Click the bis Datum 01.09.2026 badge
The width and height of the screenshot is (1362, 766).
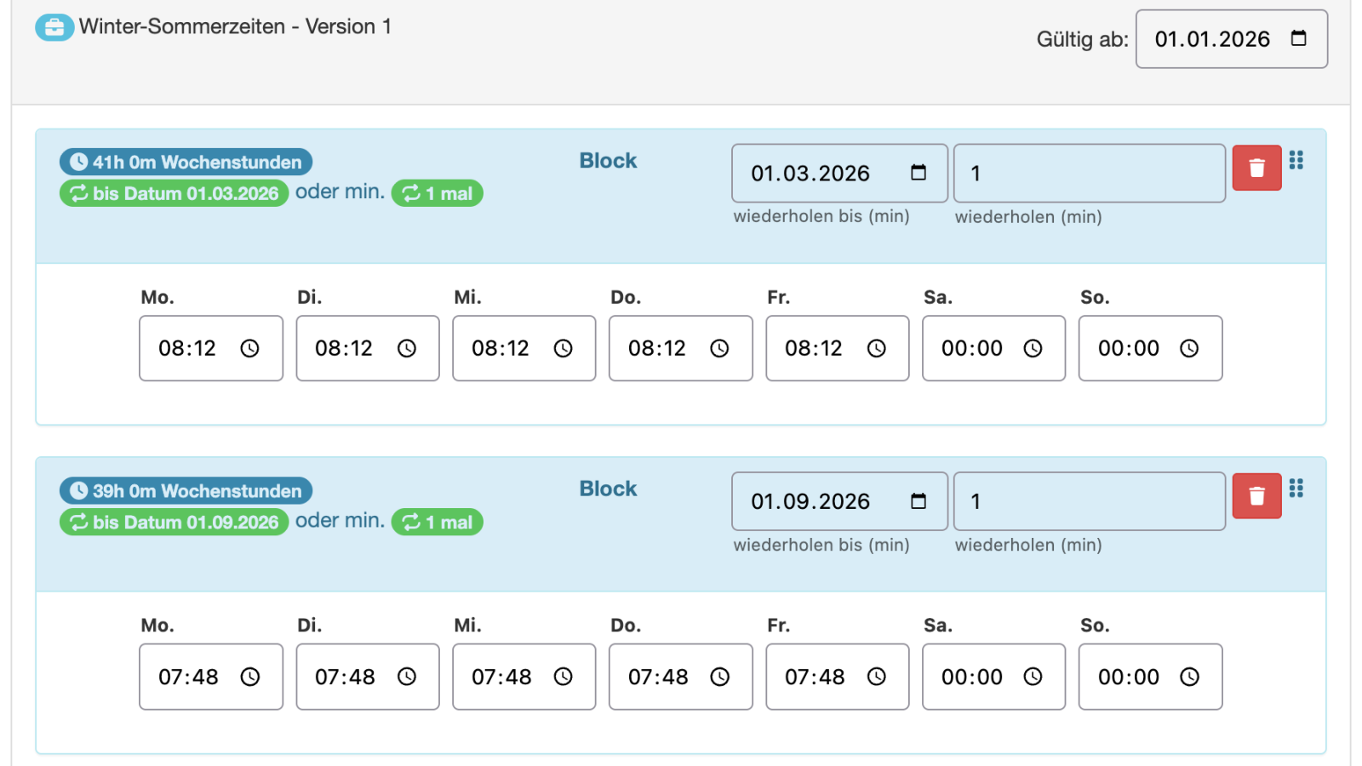pyautogui.click(x=174, y=522)
